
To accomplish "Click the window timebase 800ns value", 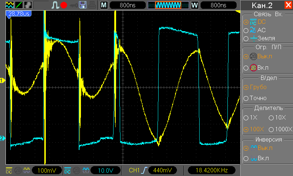I will point(218,5).
